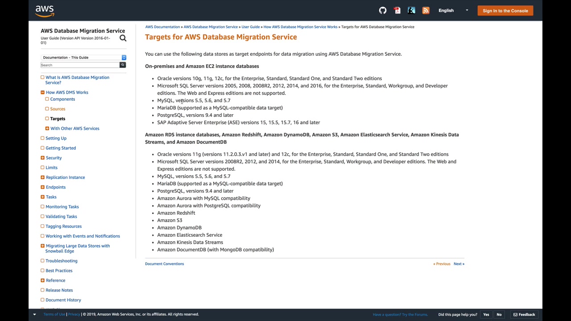This screenshot has height=321, width=571.
Task: Download the PDF version via PDF icon
Action: click(397, 10)
